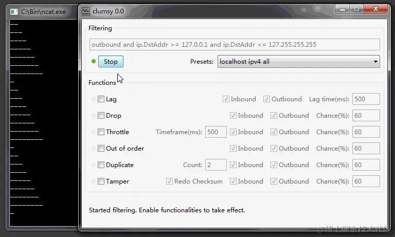Toggle the Redo Checksum checkbox

[169, 181]
